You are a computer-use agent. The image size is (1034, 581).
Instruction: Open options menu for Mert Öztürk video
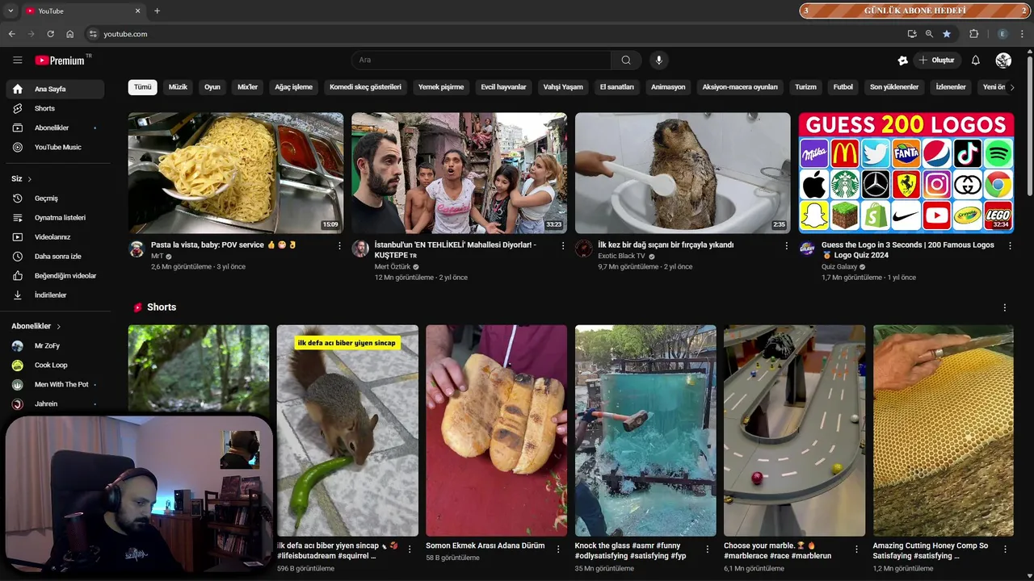tap(563, 245)
